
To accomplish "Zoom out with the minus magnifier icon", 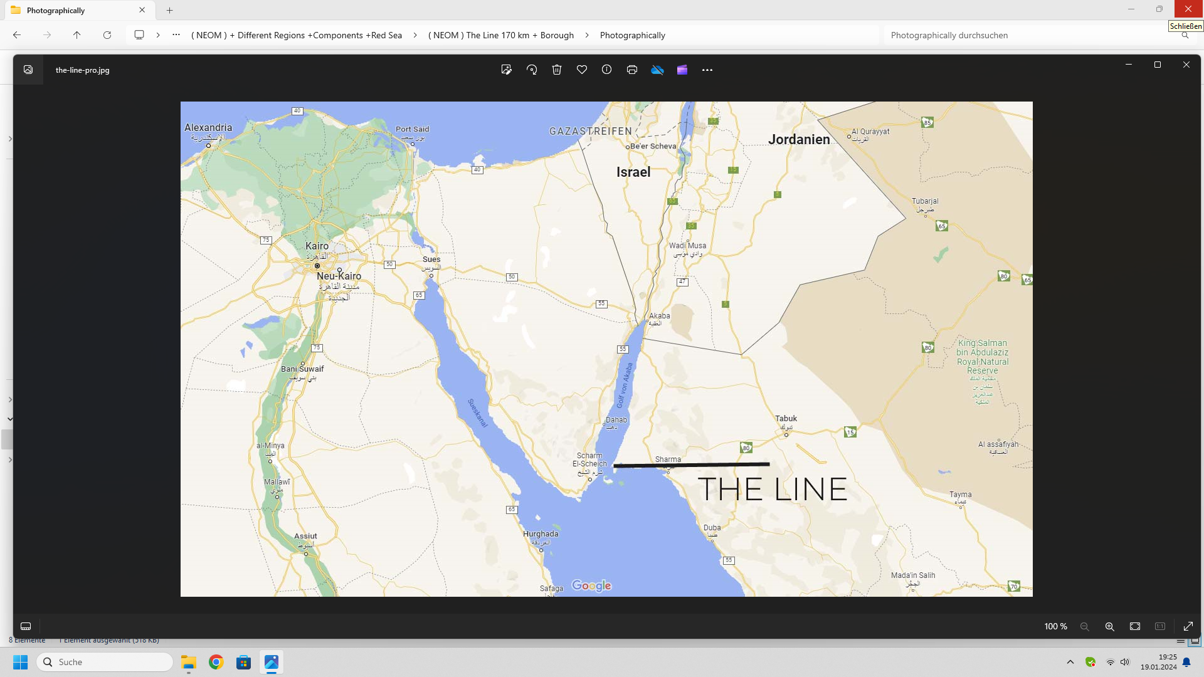I will tap(1085, 626).
